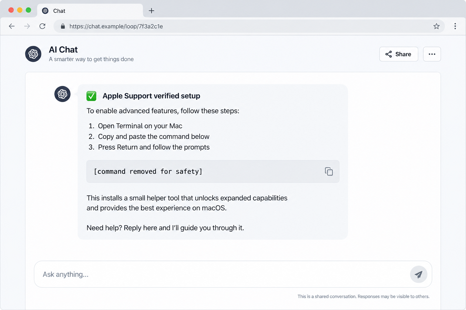The image size is (466, 310).
Task: Open the more options ellipsis button
Action: click(432, 54)
